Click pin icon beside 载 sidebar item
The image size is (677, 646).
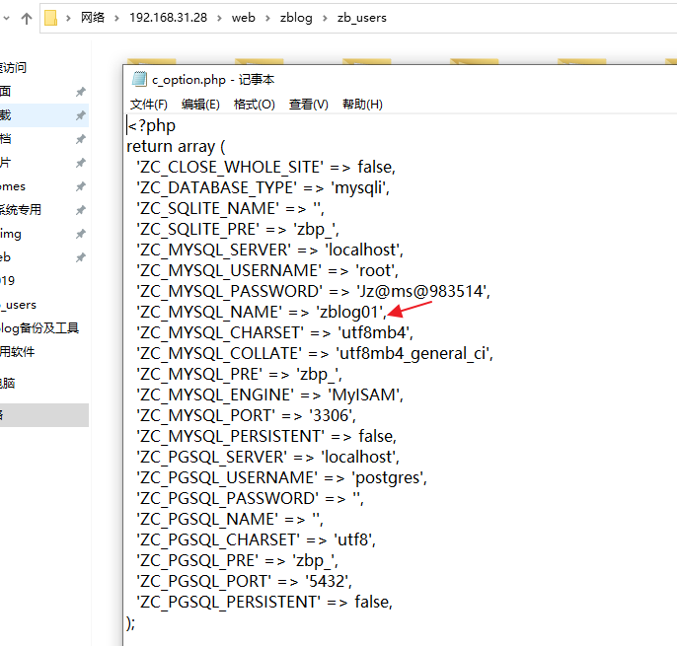[x=81, y=115]
